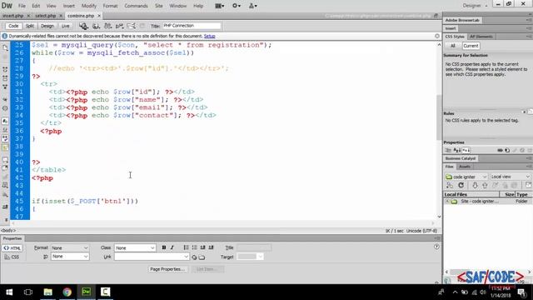The image size is (533, 300).
Task: Switch to Code view
Action: (x=13, y=26)
